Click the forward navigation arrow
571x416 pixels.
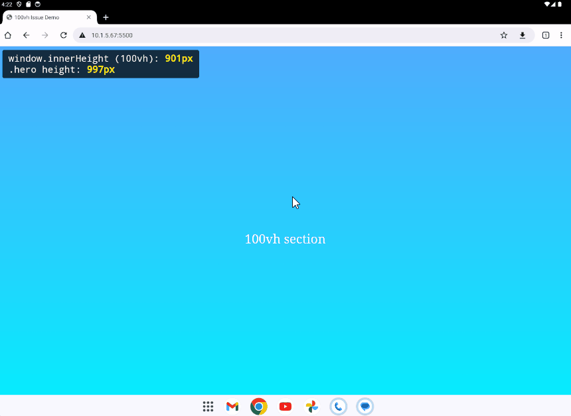point(45,35)
